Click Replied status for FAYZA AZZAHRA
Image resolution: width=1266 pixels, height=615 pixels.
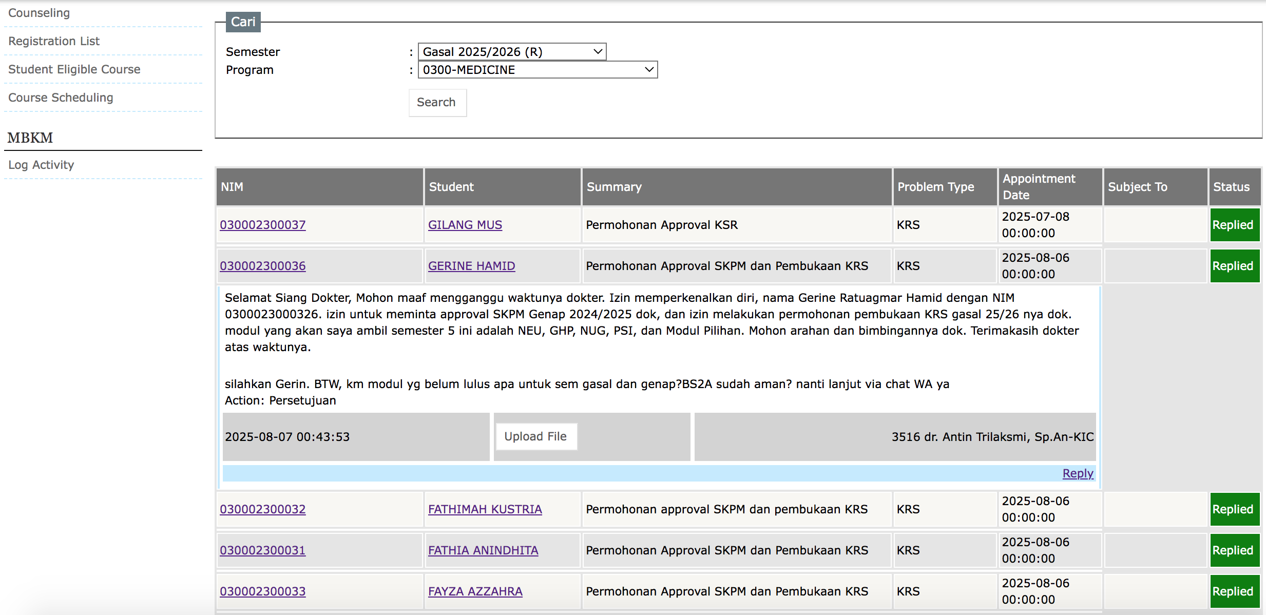point(1234,591)
